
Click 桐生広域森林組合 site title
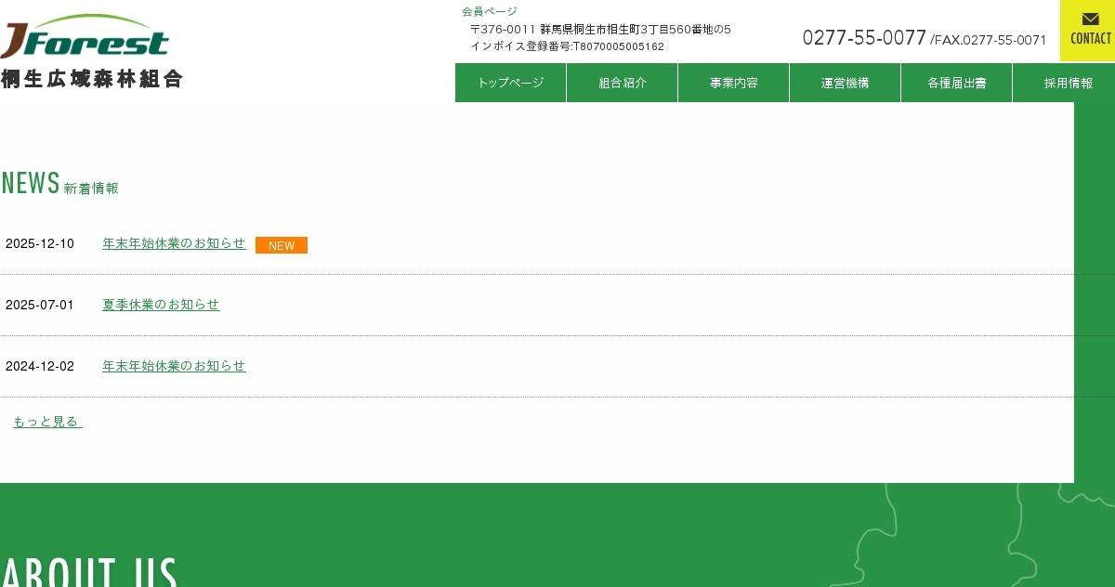coord(92,79)
